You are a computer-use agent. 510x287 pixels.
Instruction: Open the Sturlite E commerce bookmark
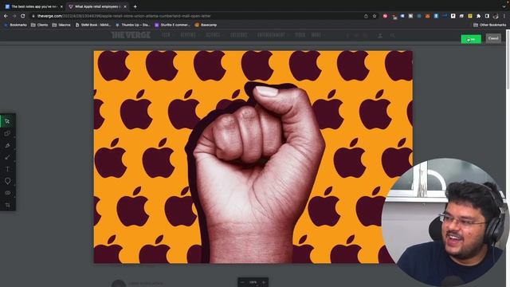(x=172, y=25)
